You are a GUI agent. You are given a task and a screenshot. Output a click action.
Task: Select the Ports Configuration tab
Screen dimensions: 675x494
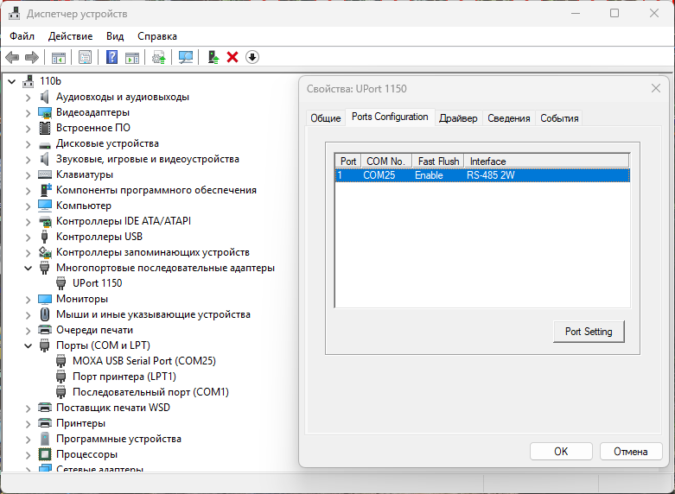pyautogui.click(x=390, y=117)
